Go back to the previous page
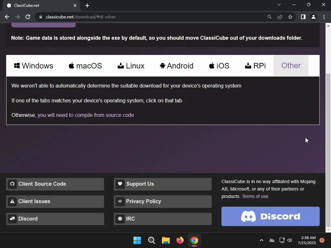The image size is (331, 248). pos(7,17)
